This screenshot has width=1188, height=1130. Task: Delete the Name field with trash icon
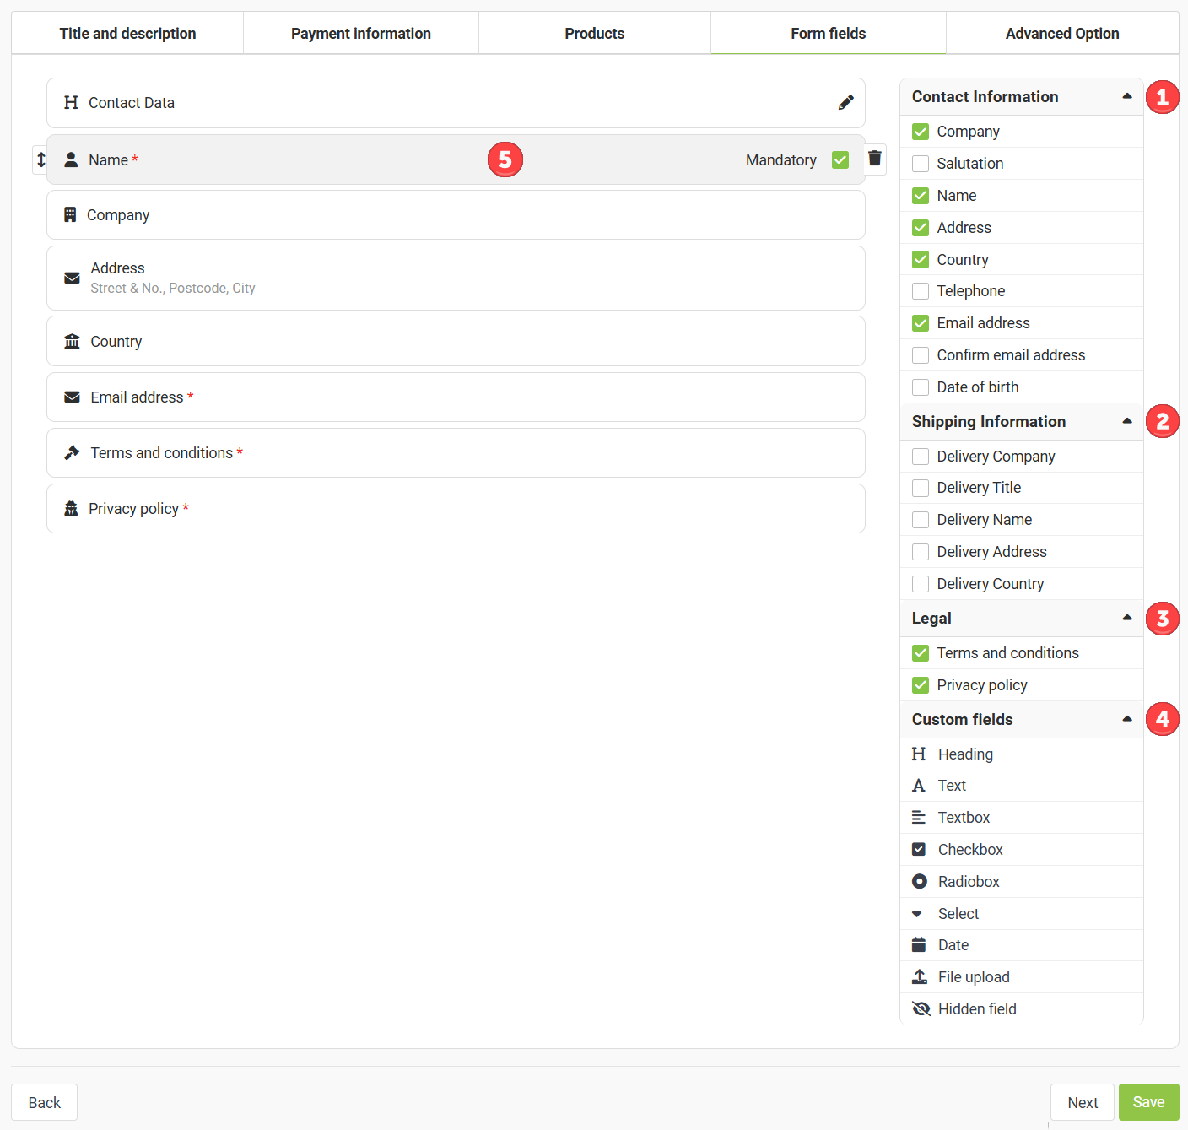click(x=875, y=159)
